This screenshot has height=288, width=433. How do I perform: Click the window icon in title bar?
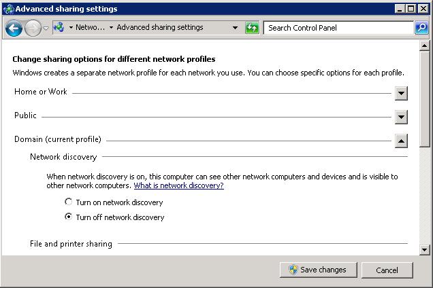(8, 9)
